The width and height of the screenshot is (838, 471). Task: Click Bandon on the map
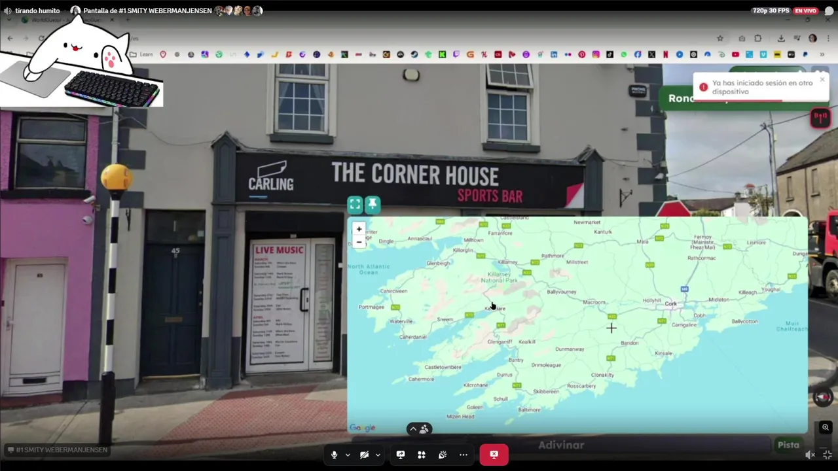(629, 343)
